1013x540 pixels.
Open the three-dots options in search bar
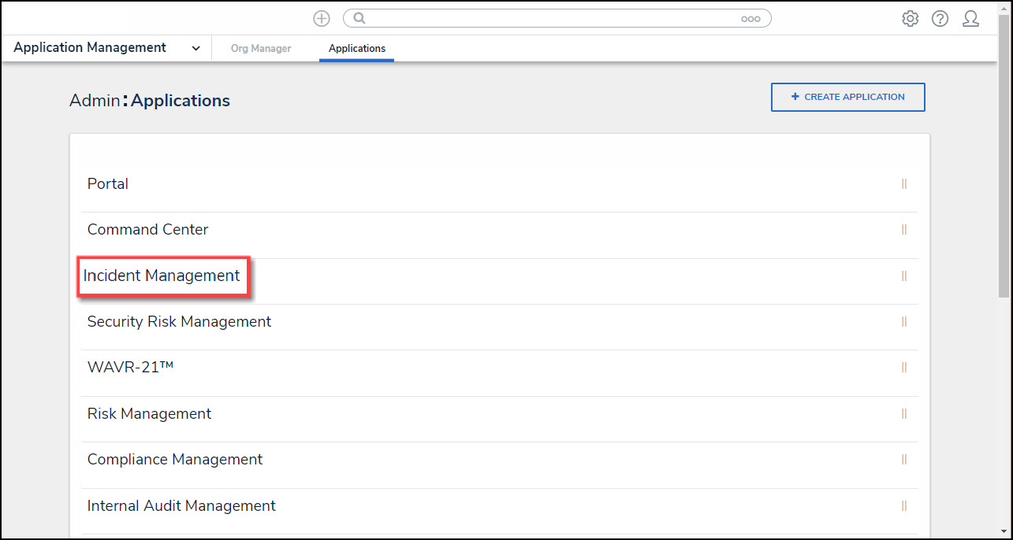coord(750,19)
